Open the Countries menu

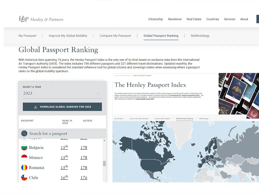(213, 19)
